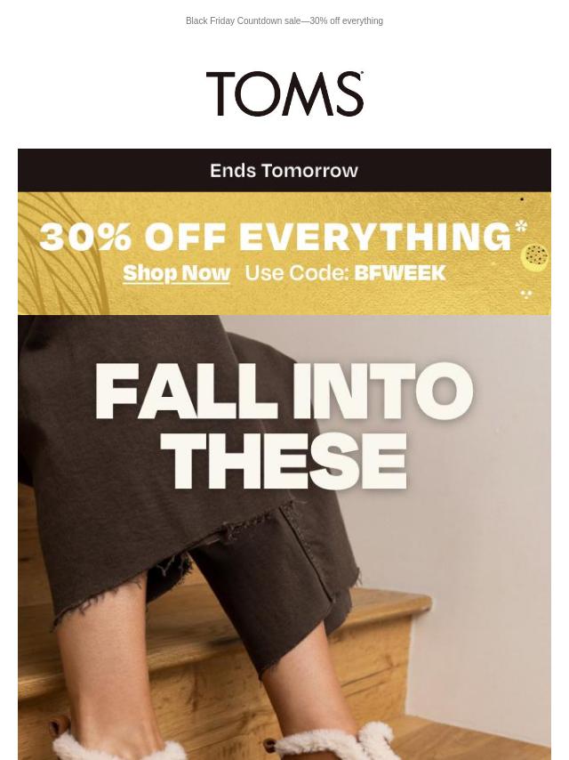
Task: Click the registered mark beside TOMS
Action: tap(362, 73)
